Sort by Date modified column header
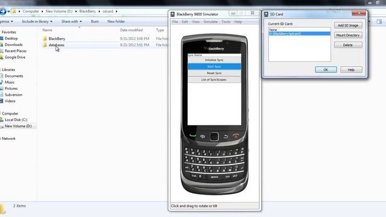386x217 pixels. [x=131, y=30]
